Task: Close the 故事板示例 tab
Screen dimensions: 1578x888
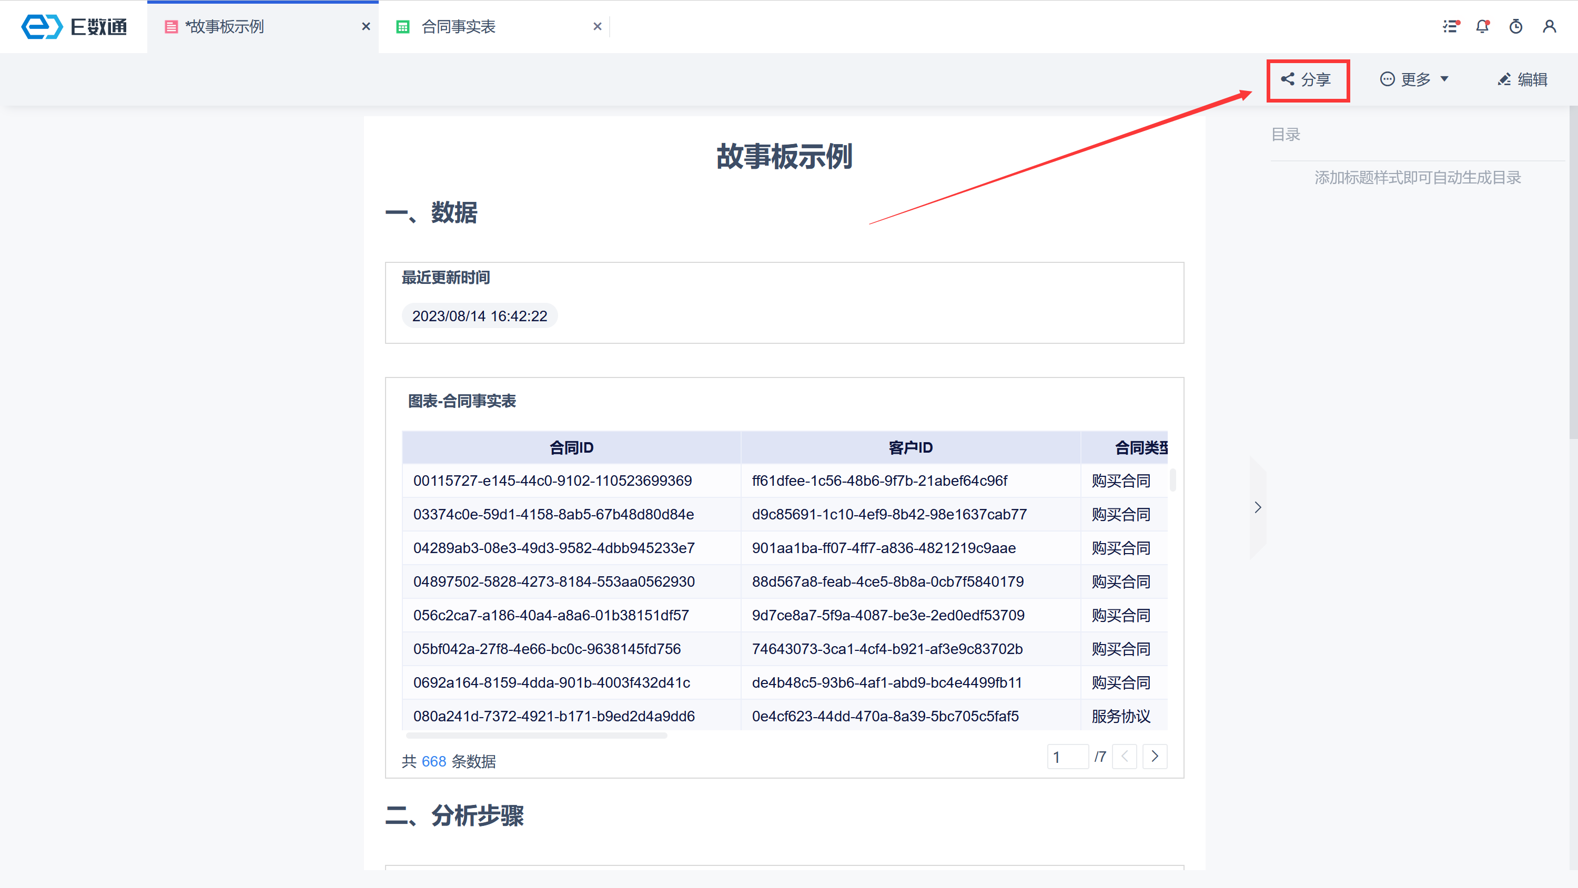Action: point(366,27)
